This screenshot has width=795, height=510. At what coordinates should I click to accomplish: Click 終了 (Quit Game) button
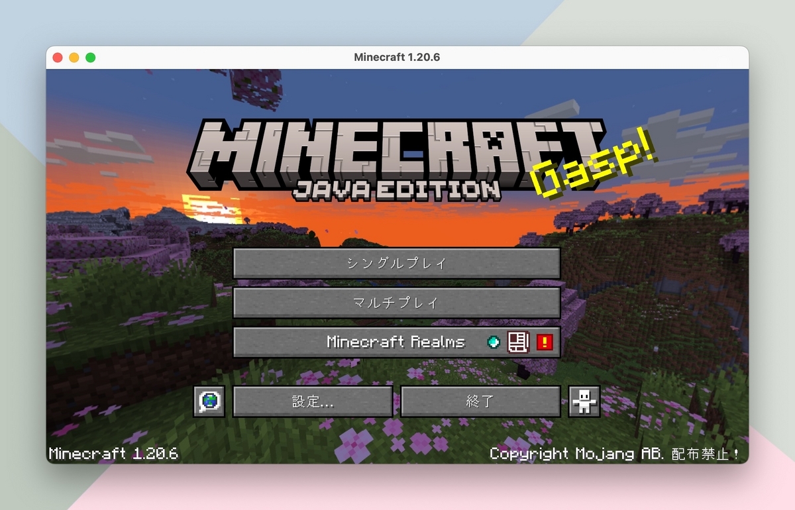click(480, 401)
